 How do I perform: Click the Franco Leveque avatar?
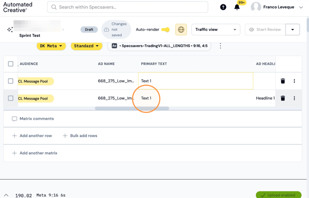click(256, 7)
